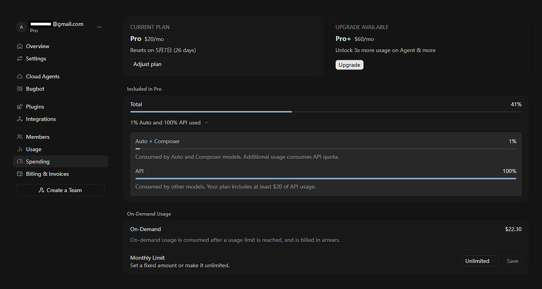This screenshot has width=542, height=289.
Task: Click the Overview home icon
Action: [x=20, y=47]
